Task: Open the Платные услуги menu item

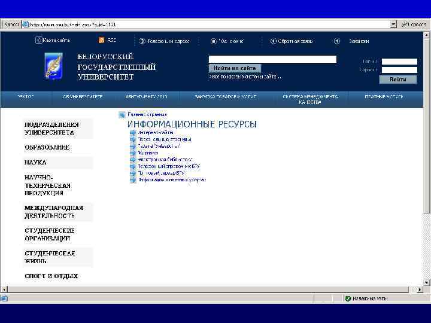Action: click(384, 97)
